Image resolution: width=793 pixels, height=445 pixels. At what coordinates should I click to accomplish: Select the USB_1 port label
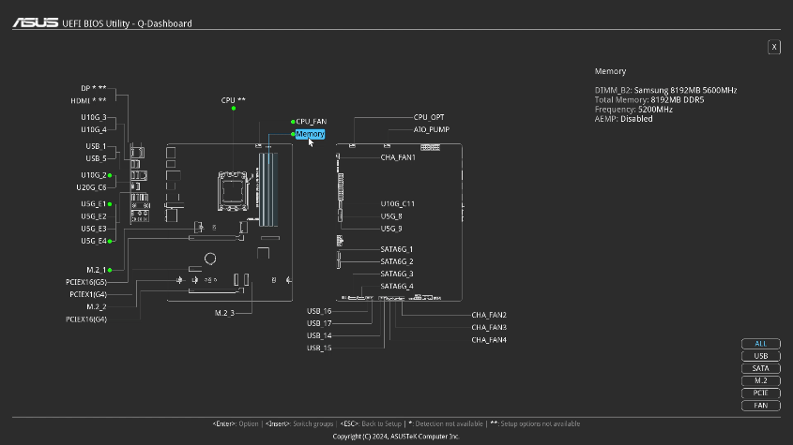tap(96, 146)
